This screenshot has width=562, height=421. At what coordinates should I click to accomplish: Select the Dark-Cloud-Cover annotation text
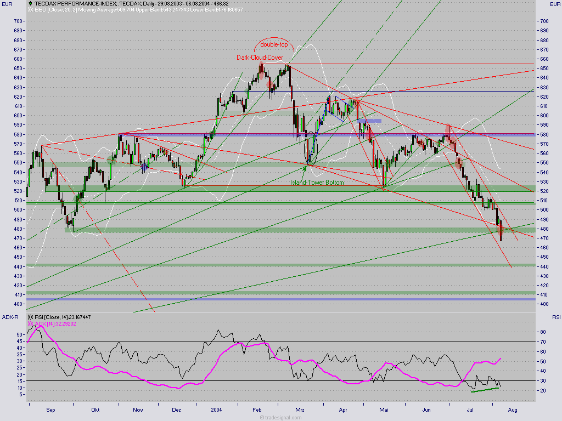point(259,57)
